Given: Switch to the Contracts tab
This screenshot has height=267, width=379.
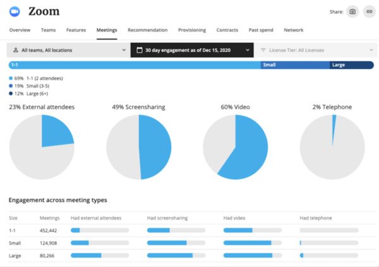Looking at the screenshot, I should click(227, 30).
